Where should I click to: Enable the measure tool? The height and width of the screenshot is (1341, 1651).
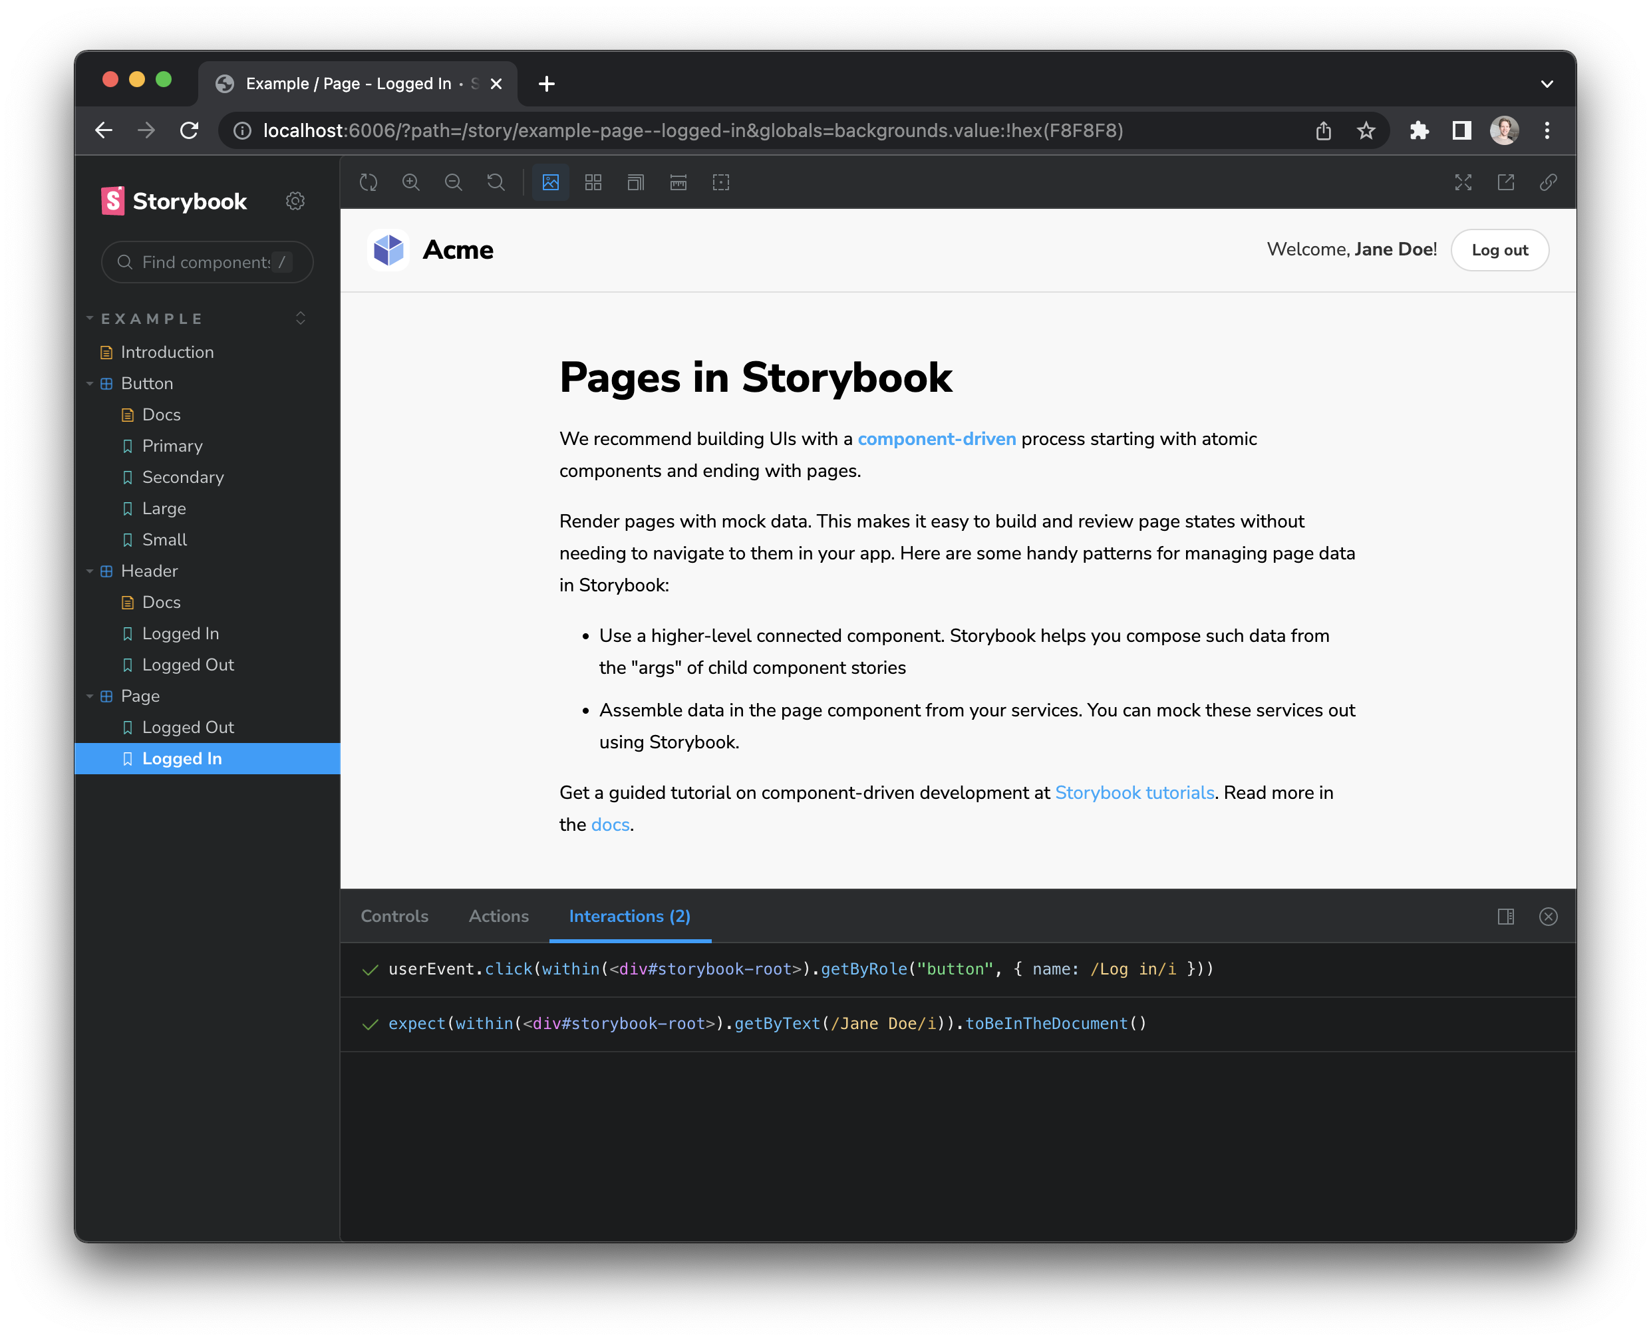coord(678,182)
